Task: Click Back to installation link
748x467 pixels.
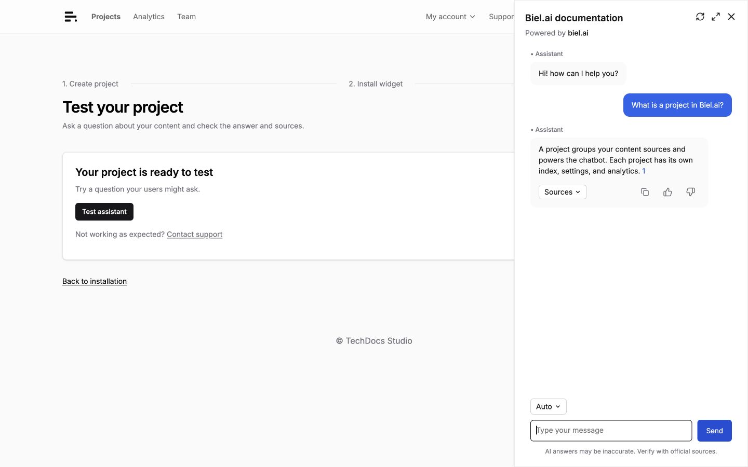Action: pyautogui.click(x=95, y=281)
